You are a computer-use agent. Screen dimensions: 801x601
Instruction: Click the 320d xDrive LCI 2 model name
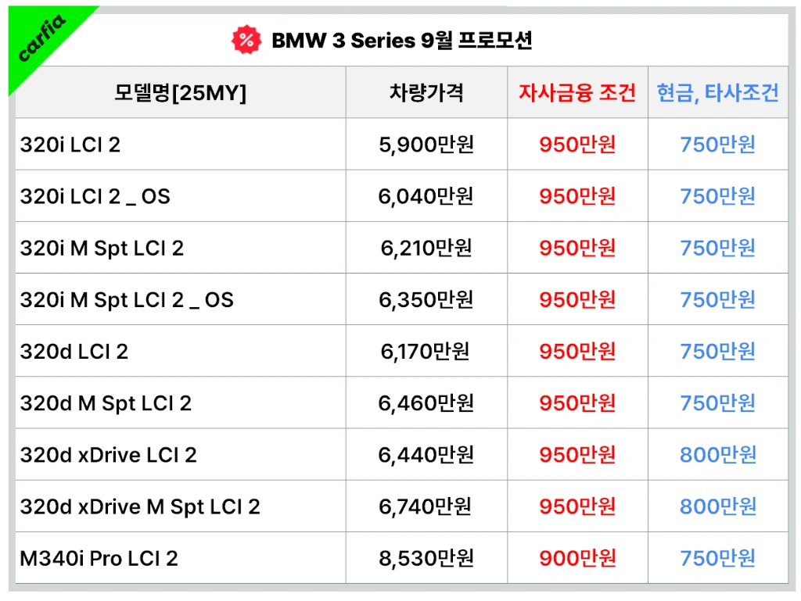click(108, 455)
